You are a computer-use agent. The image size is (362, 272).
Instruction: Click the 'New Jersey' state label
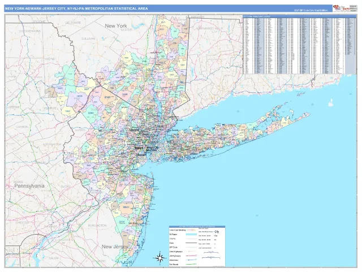coord(115,246)
